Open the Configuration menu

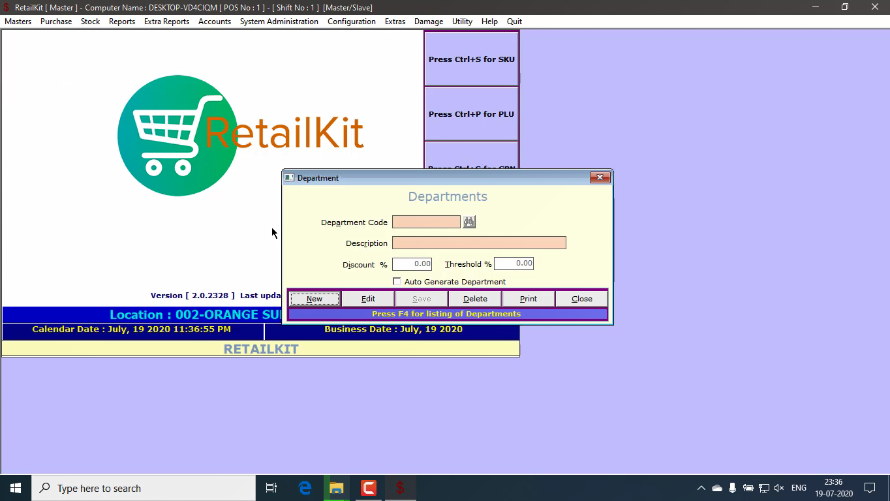(352, 22)
